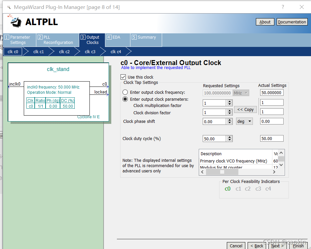Go back with the < Back button
The width and height of the screenshot is (311, 249).
pos(257,246)
